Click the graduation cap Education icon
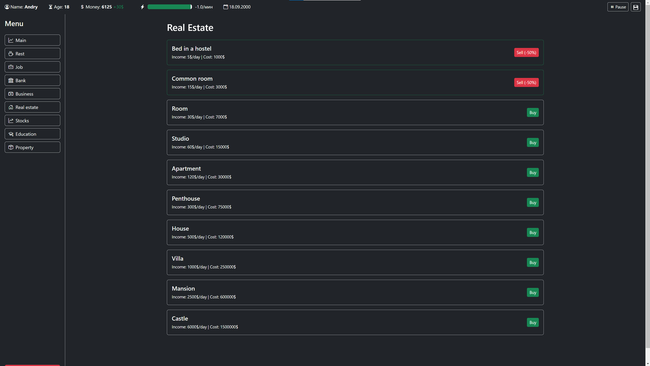This screenshot has width=650, height=366. [11, 134]
